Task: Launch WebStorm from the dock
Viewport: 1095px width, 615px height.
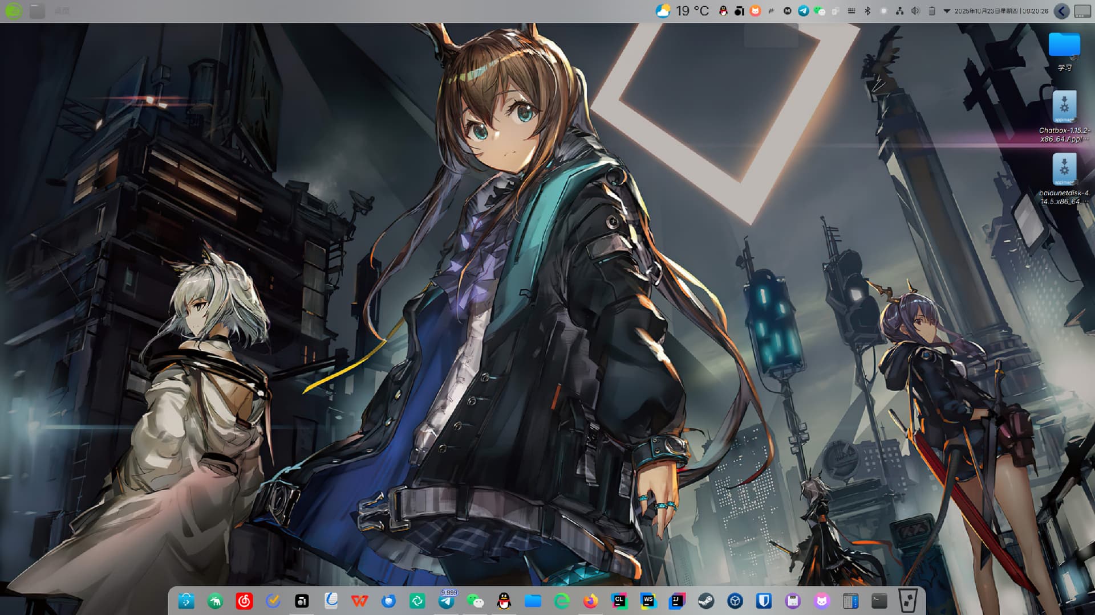Action: coord(648,601)
